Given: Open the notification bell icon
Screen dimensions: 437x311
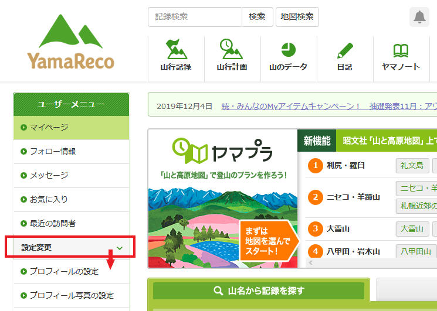Looking at the screenshot, I should pyautogui.click(x=419, y=17).
